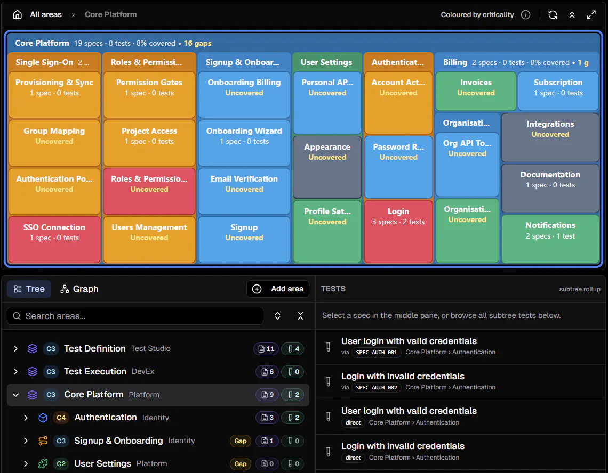The image size is (608, 473).
Task: Click the Authentication cube icon in tree
Action: pyautogui.click(x=43, y=418)
